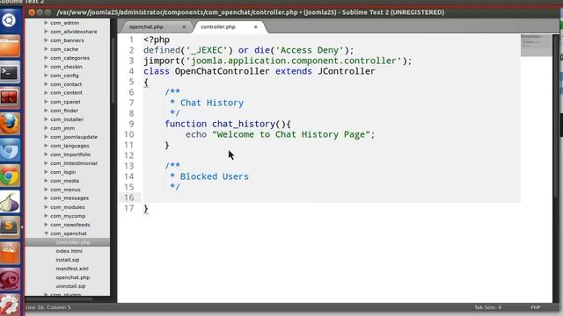Select controller.php in the sidebar tree
This screenshot has height=316, width=563.
[68, 242]
